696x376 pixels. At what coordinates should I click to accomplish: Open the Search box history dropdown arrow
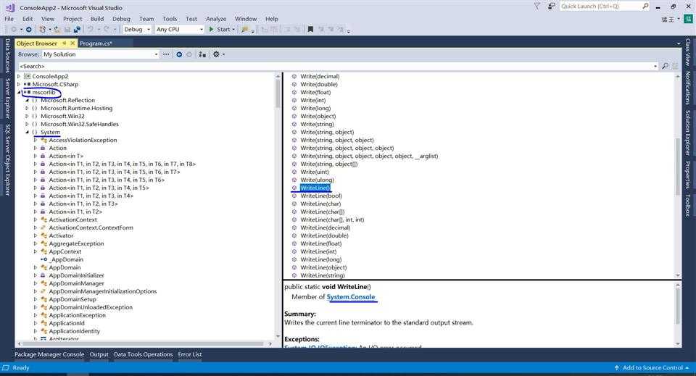(x=655, y=66)
